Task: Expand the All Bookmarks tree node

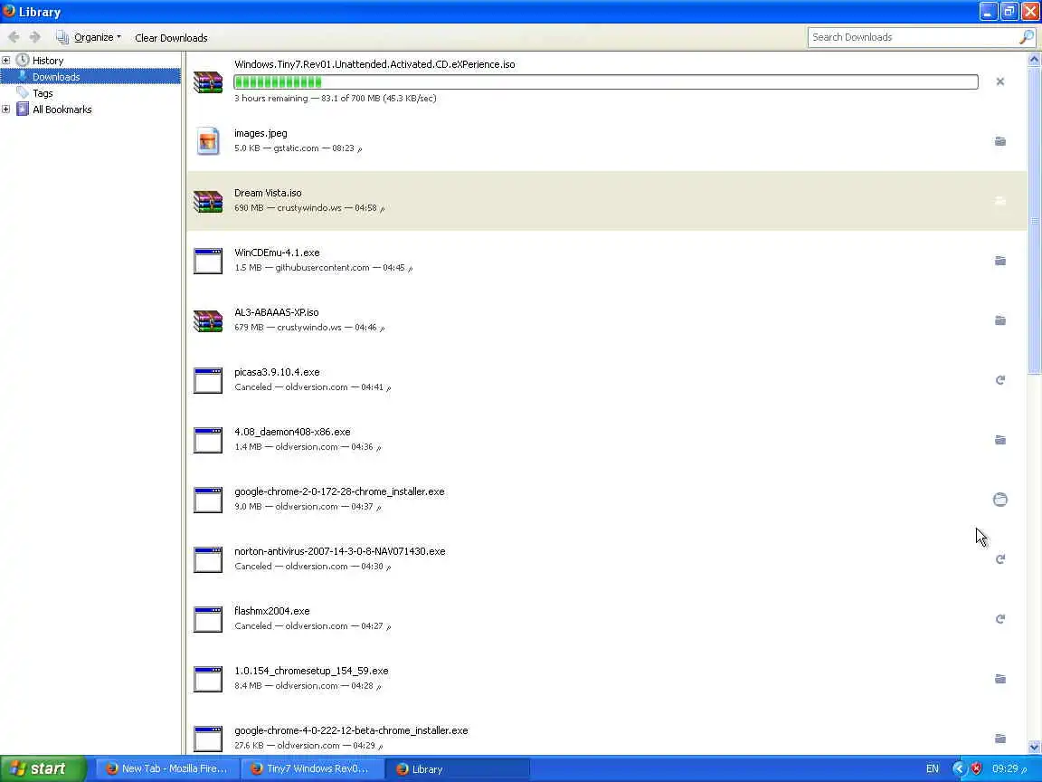Action: click(x=6, y=109)
